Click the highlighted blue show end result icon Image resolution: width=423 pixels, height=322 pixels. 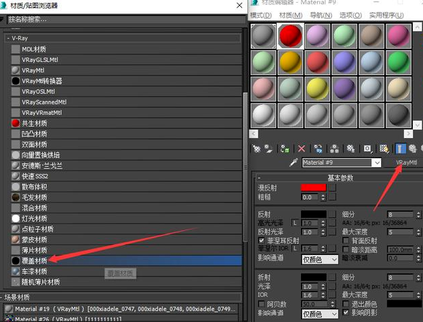[400, 148]
